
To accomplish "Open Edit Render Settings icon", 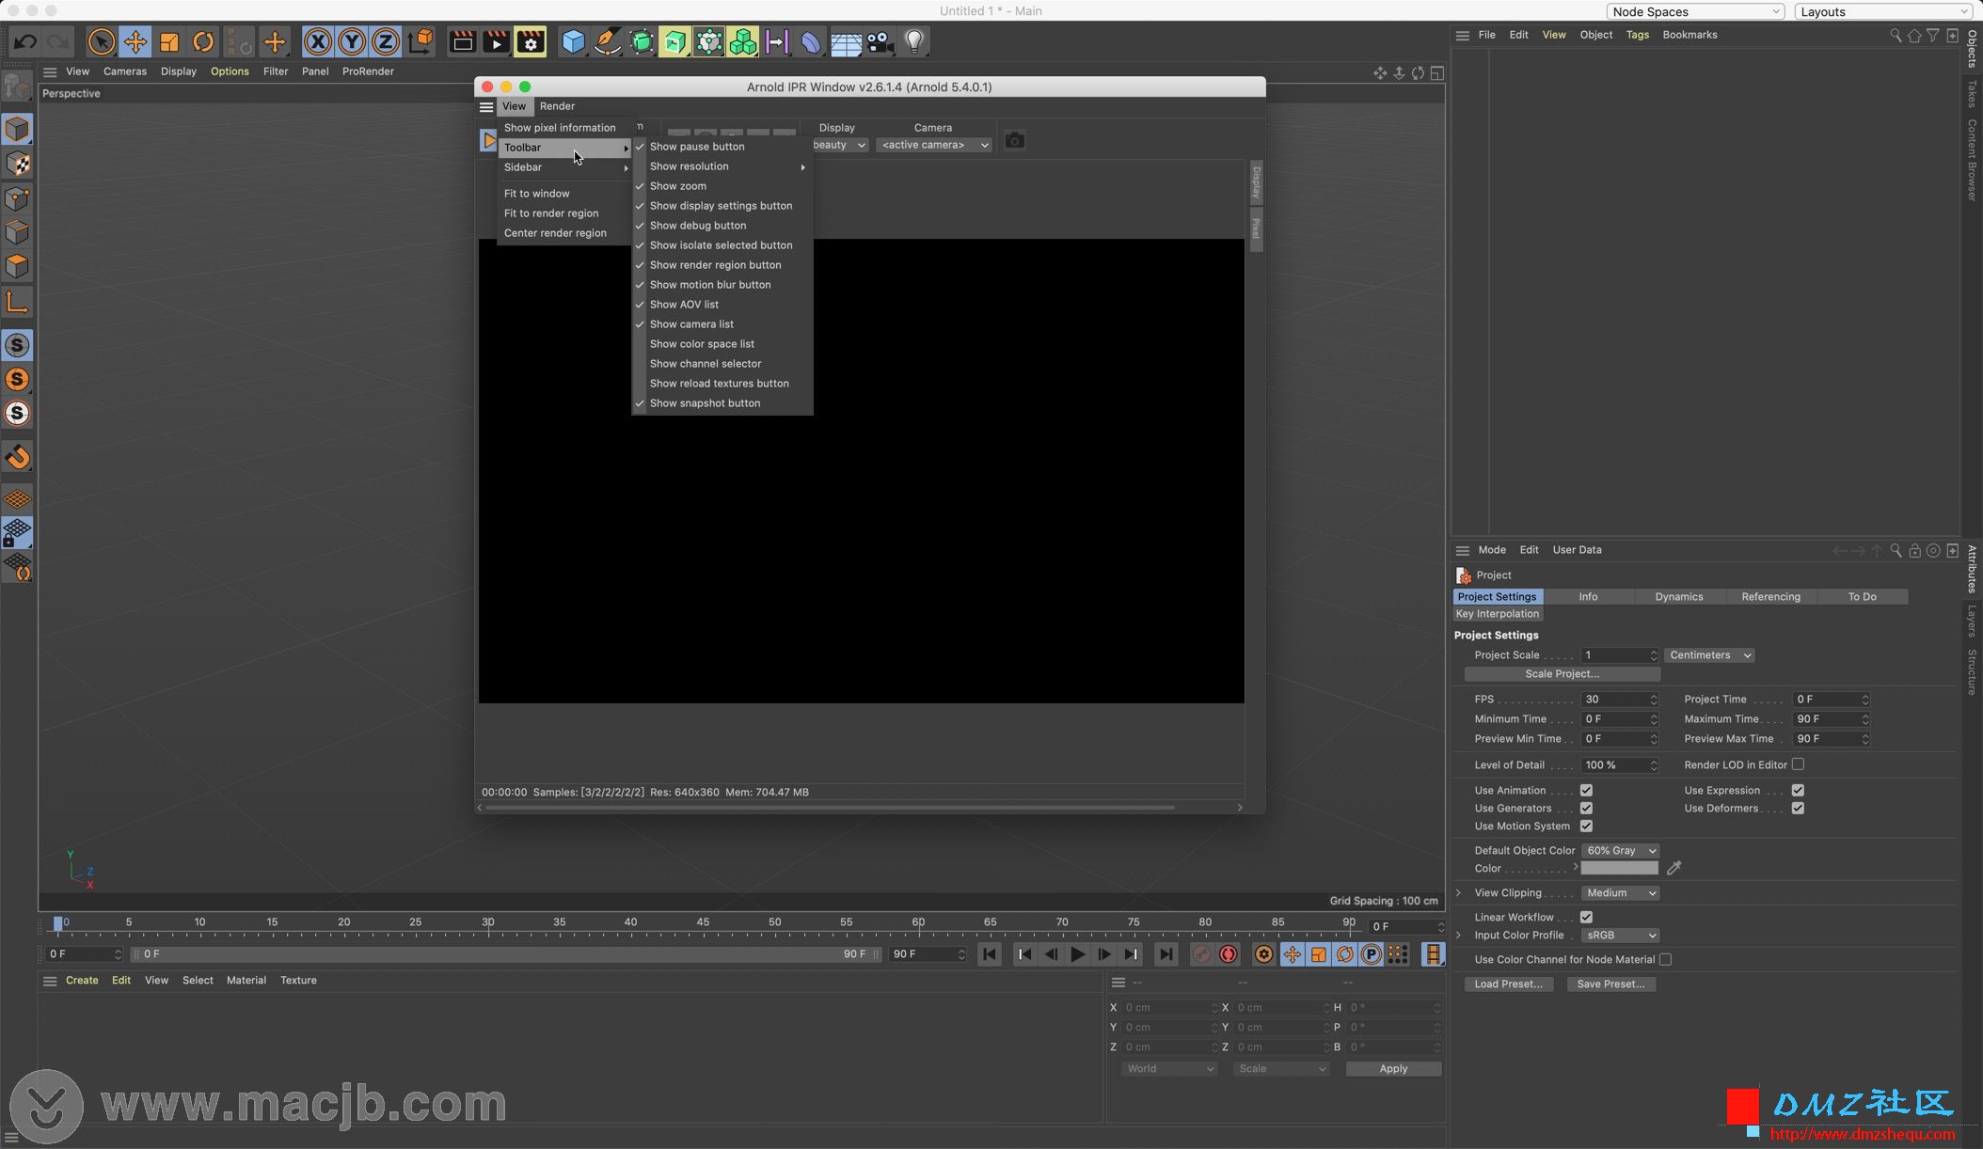I will (531, 41).
